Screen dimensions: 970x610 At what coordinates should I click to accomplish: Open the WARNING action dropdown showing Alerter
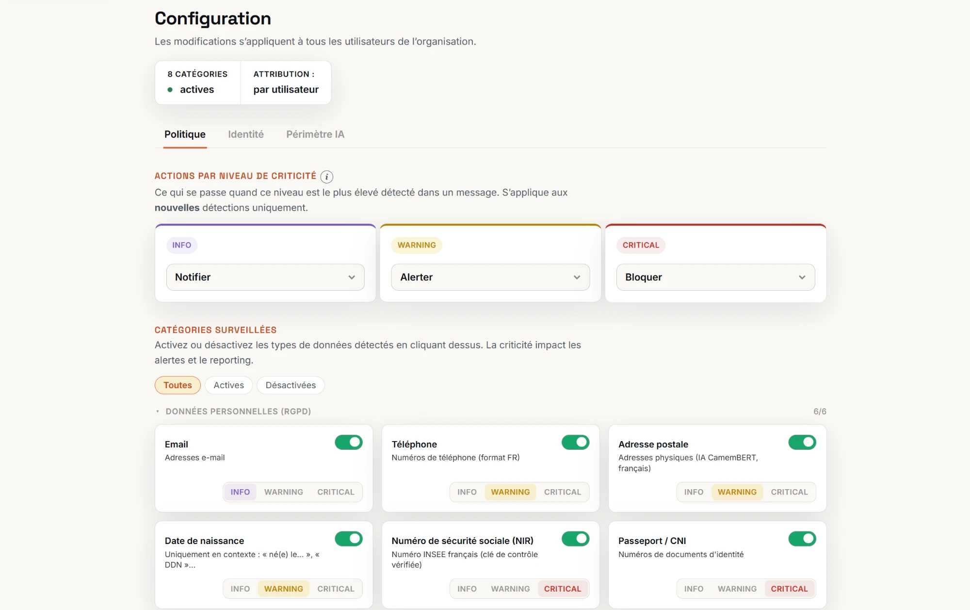tap(490, 277)
